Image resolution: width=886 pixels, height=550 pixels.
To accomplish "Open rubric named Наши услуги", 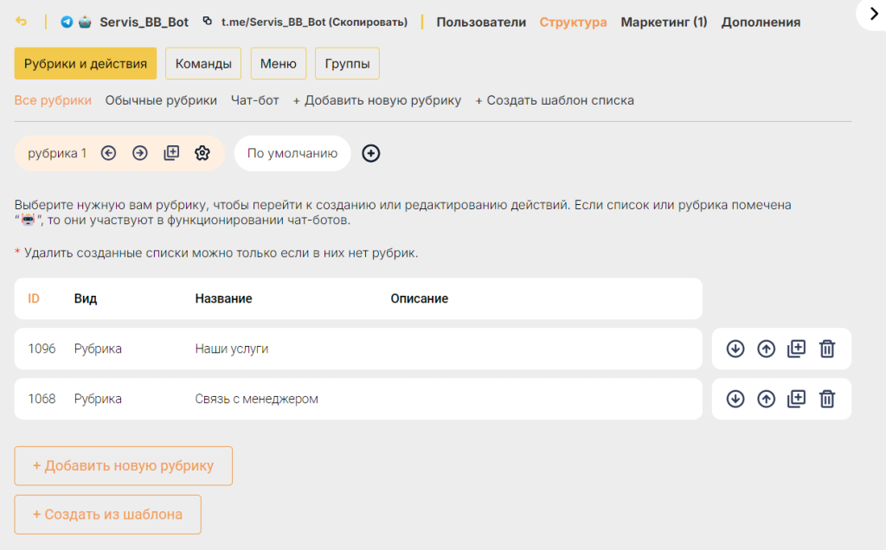I will tap(232, 349).
